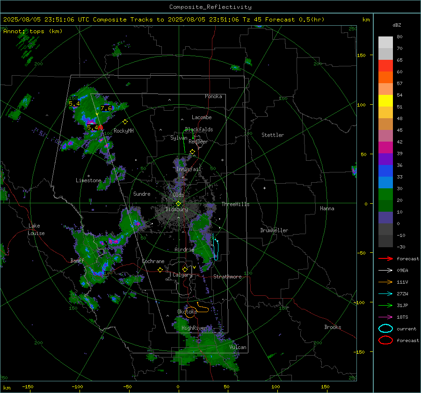Viewport: 421px width, 393px height.
Task: Click the Stettler town label
Action: coord(273,135)
